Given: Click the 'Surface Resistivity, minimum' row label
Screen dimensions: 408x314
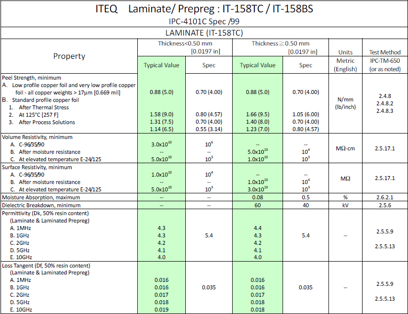Looking at the screenshot, I should tap(37, 167).
